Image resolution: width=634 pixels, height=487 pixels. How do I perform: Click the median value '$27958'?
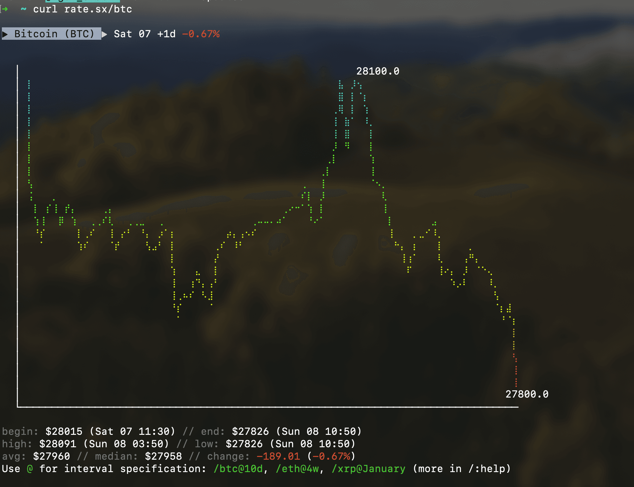click(163, 456)
